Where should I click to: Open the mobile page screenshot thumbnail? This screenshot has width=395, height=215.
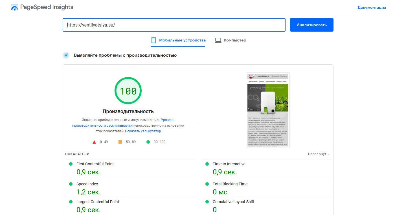(268, 110)
